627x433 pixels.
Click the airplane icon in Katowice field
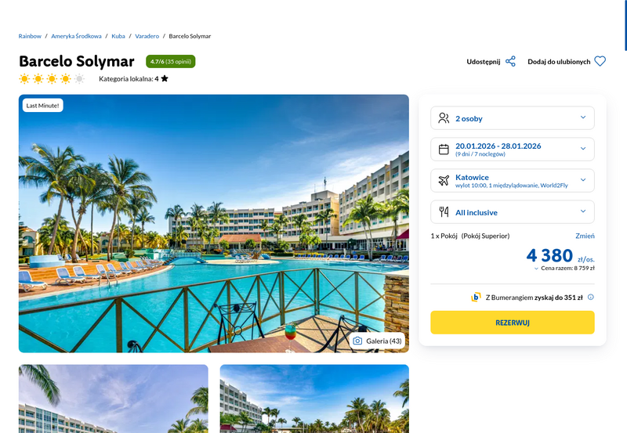click(x=444, y=181)
